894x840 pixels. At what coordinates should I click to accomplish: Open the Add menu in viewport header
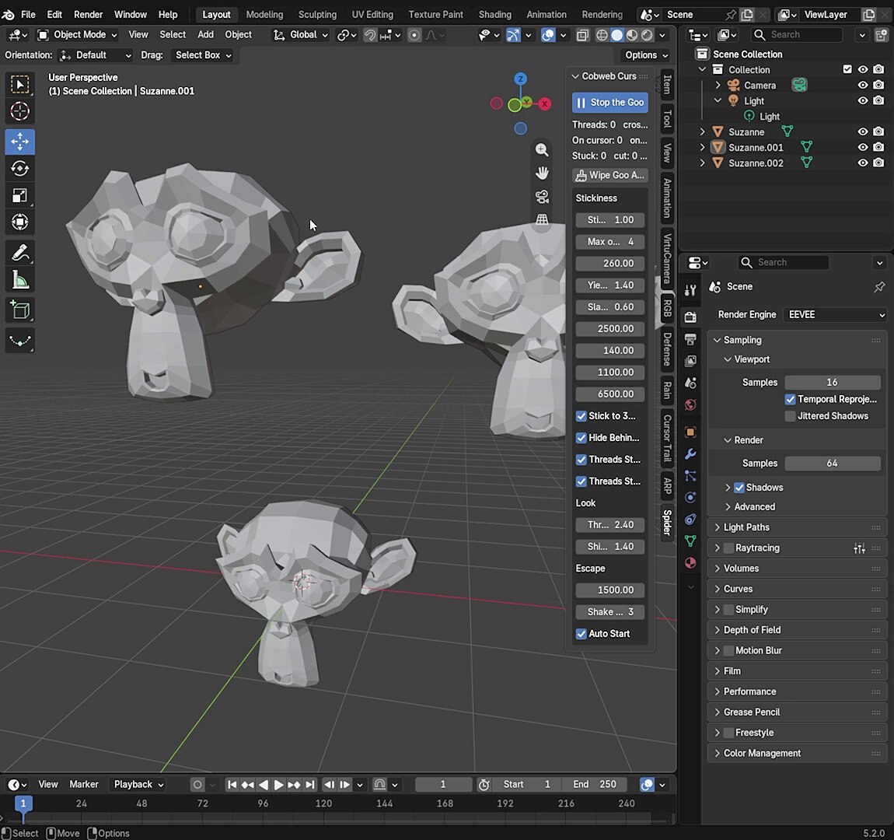(205, 35)
